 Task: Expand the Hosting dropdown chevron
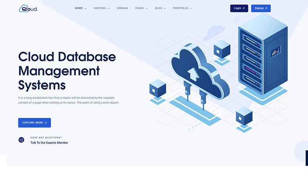pyautogui.click(x=108, y=8)
